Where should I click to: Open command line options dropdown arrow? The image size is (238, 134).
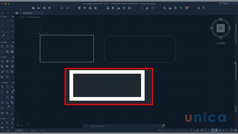[87, 126]
